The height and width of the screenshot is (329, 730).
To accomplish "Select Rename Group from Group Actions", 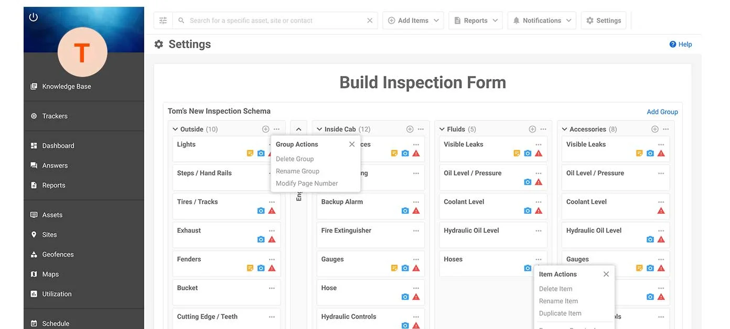I will pyautogui.click(x=297, y=171).
